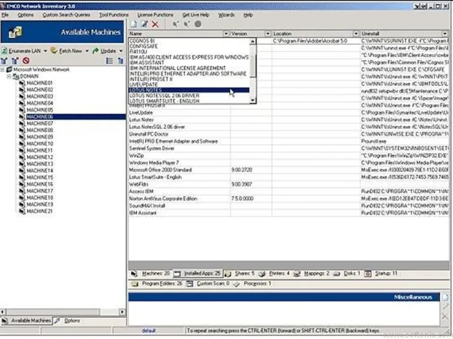The image size is (453, 339).
Task: Switch to the Mappings: 2 tab
Action: [311, 273]
